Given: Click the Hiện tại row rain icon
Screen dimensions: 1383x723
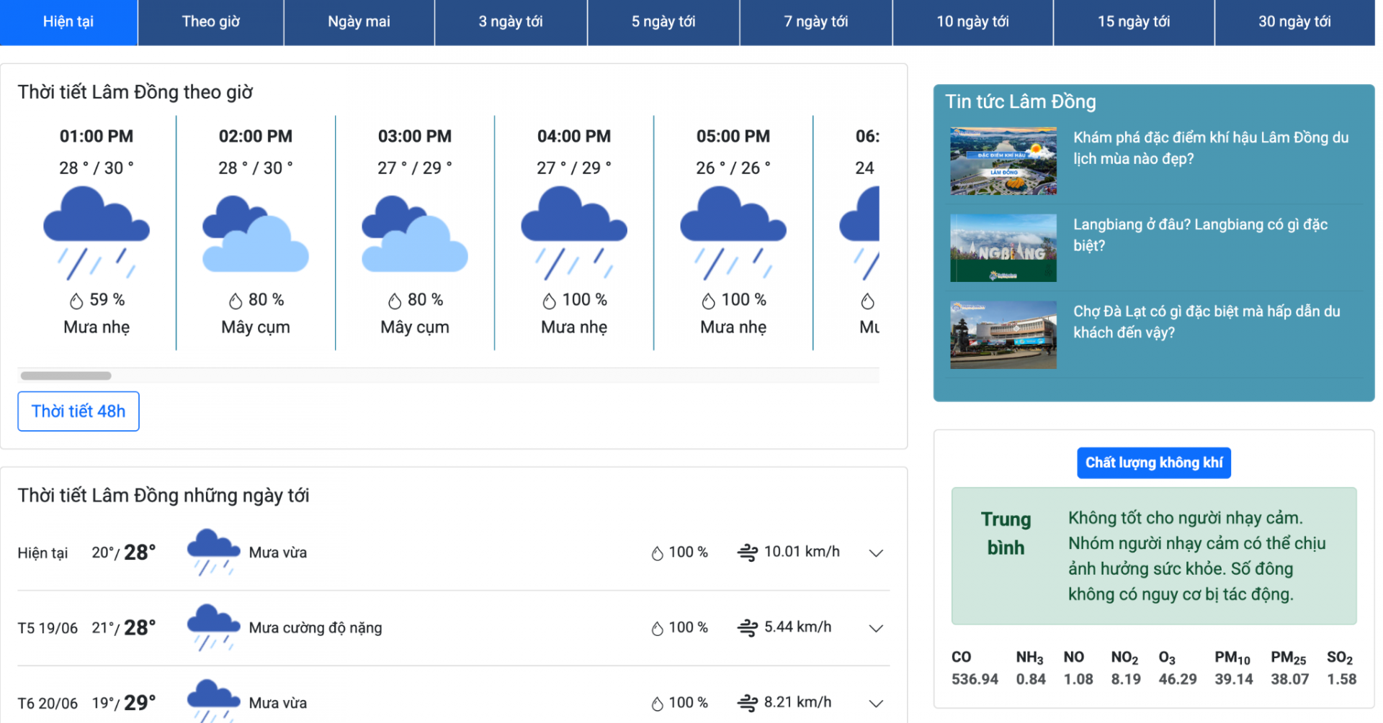Looking at the screenshot, I should point(213,553).
